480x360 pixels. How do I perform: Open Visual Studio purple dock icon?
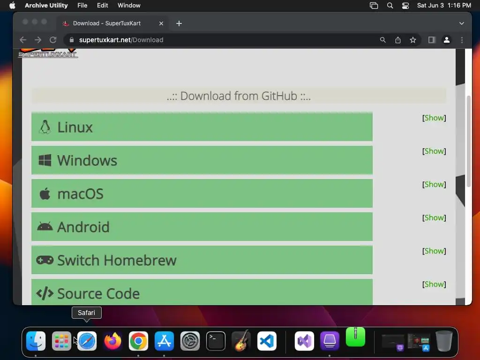click(304, 341)
